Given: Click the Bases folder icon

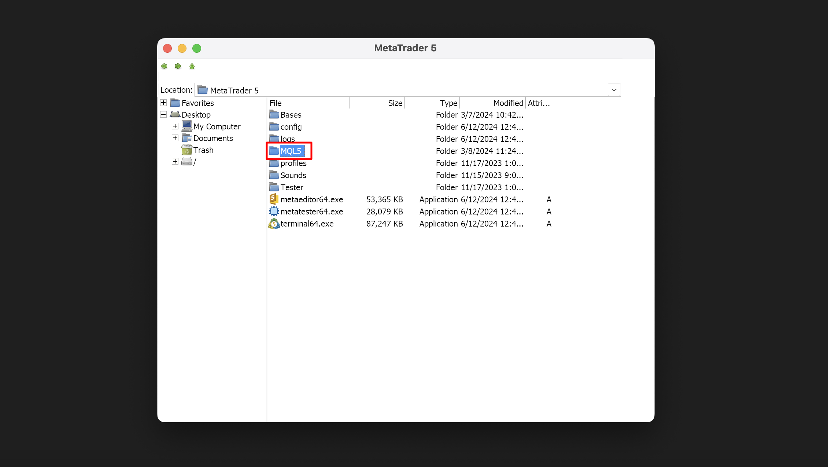Looking at the screenshot, I should point(274,114).
